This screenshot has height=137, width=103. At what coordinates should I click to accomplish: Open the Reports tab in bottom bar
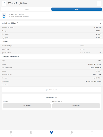click(31, 133)
